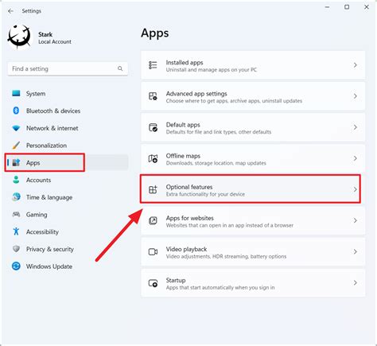Screen dimensions: 377x346
Task: Expand the Optional features chevron
Action: coord(356,189)
